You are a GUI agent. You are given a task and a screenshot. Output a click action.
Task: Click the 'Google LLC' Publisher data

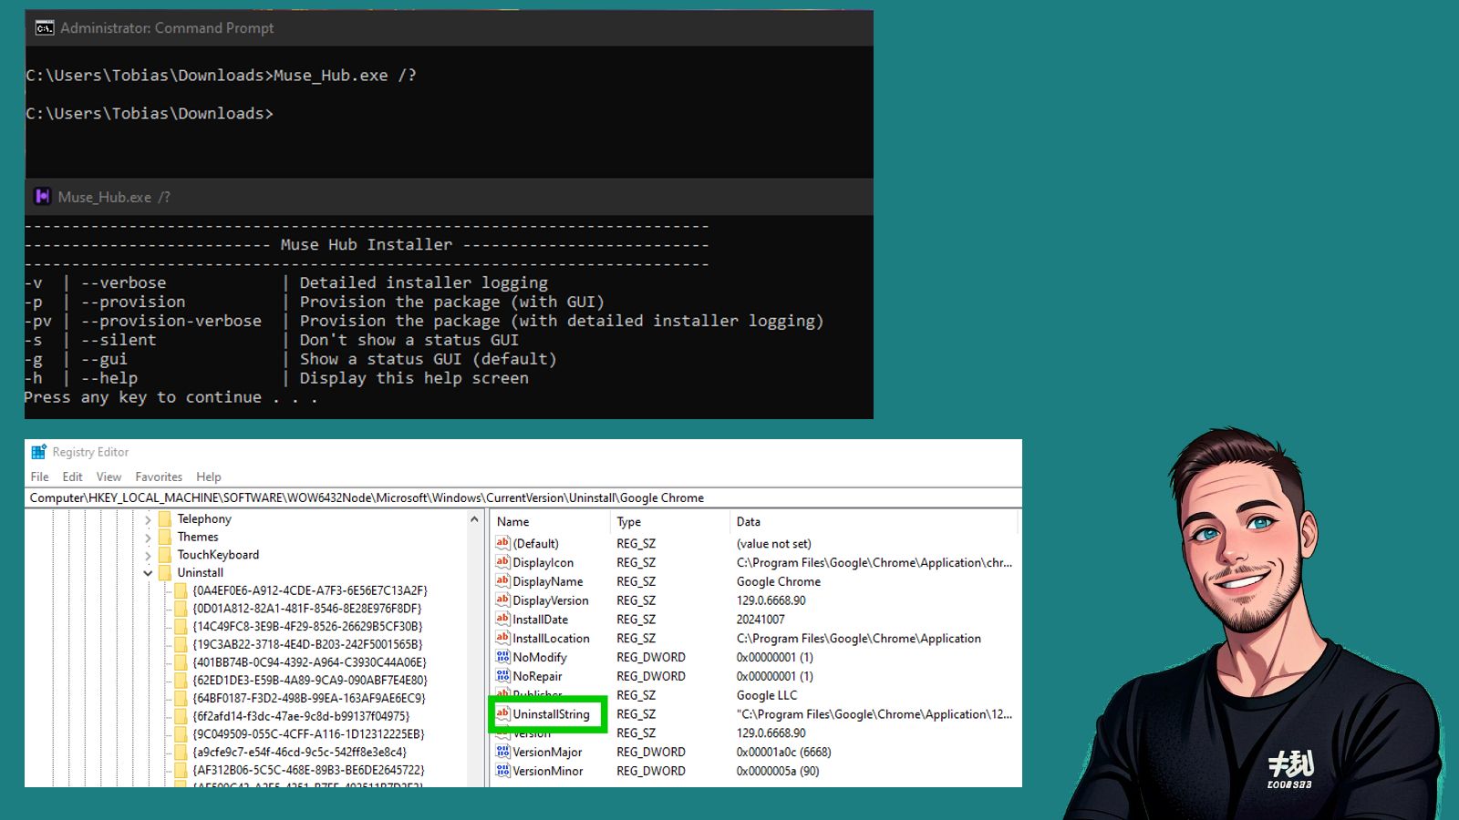pos(767,695)
